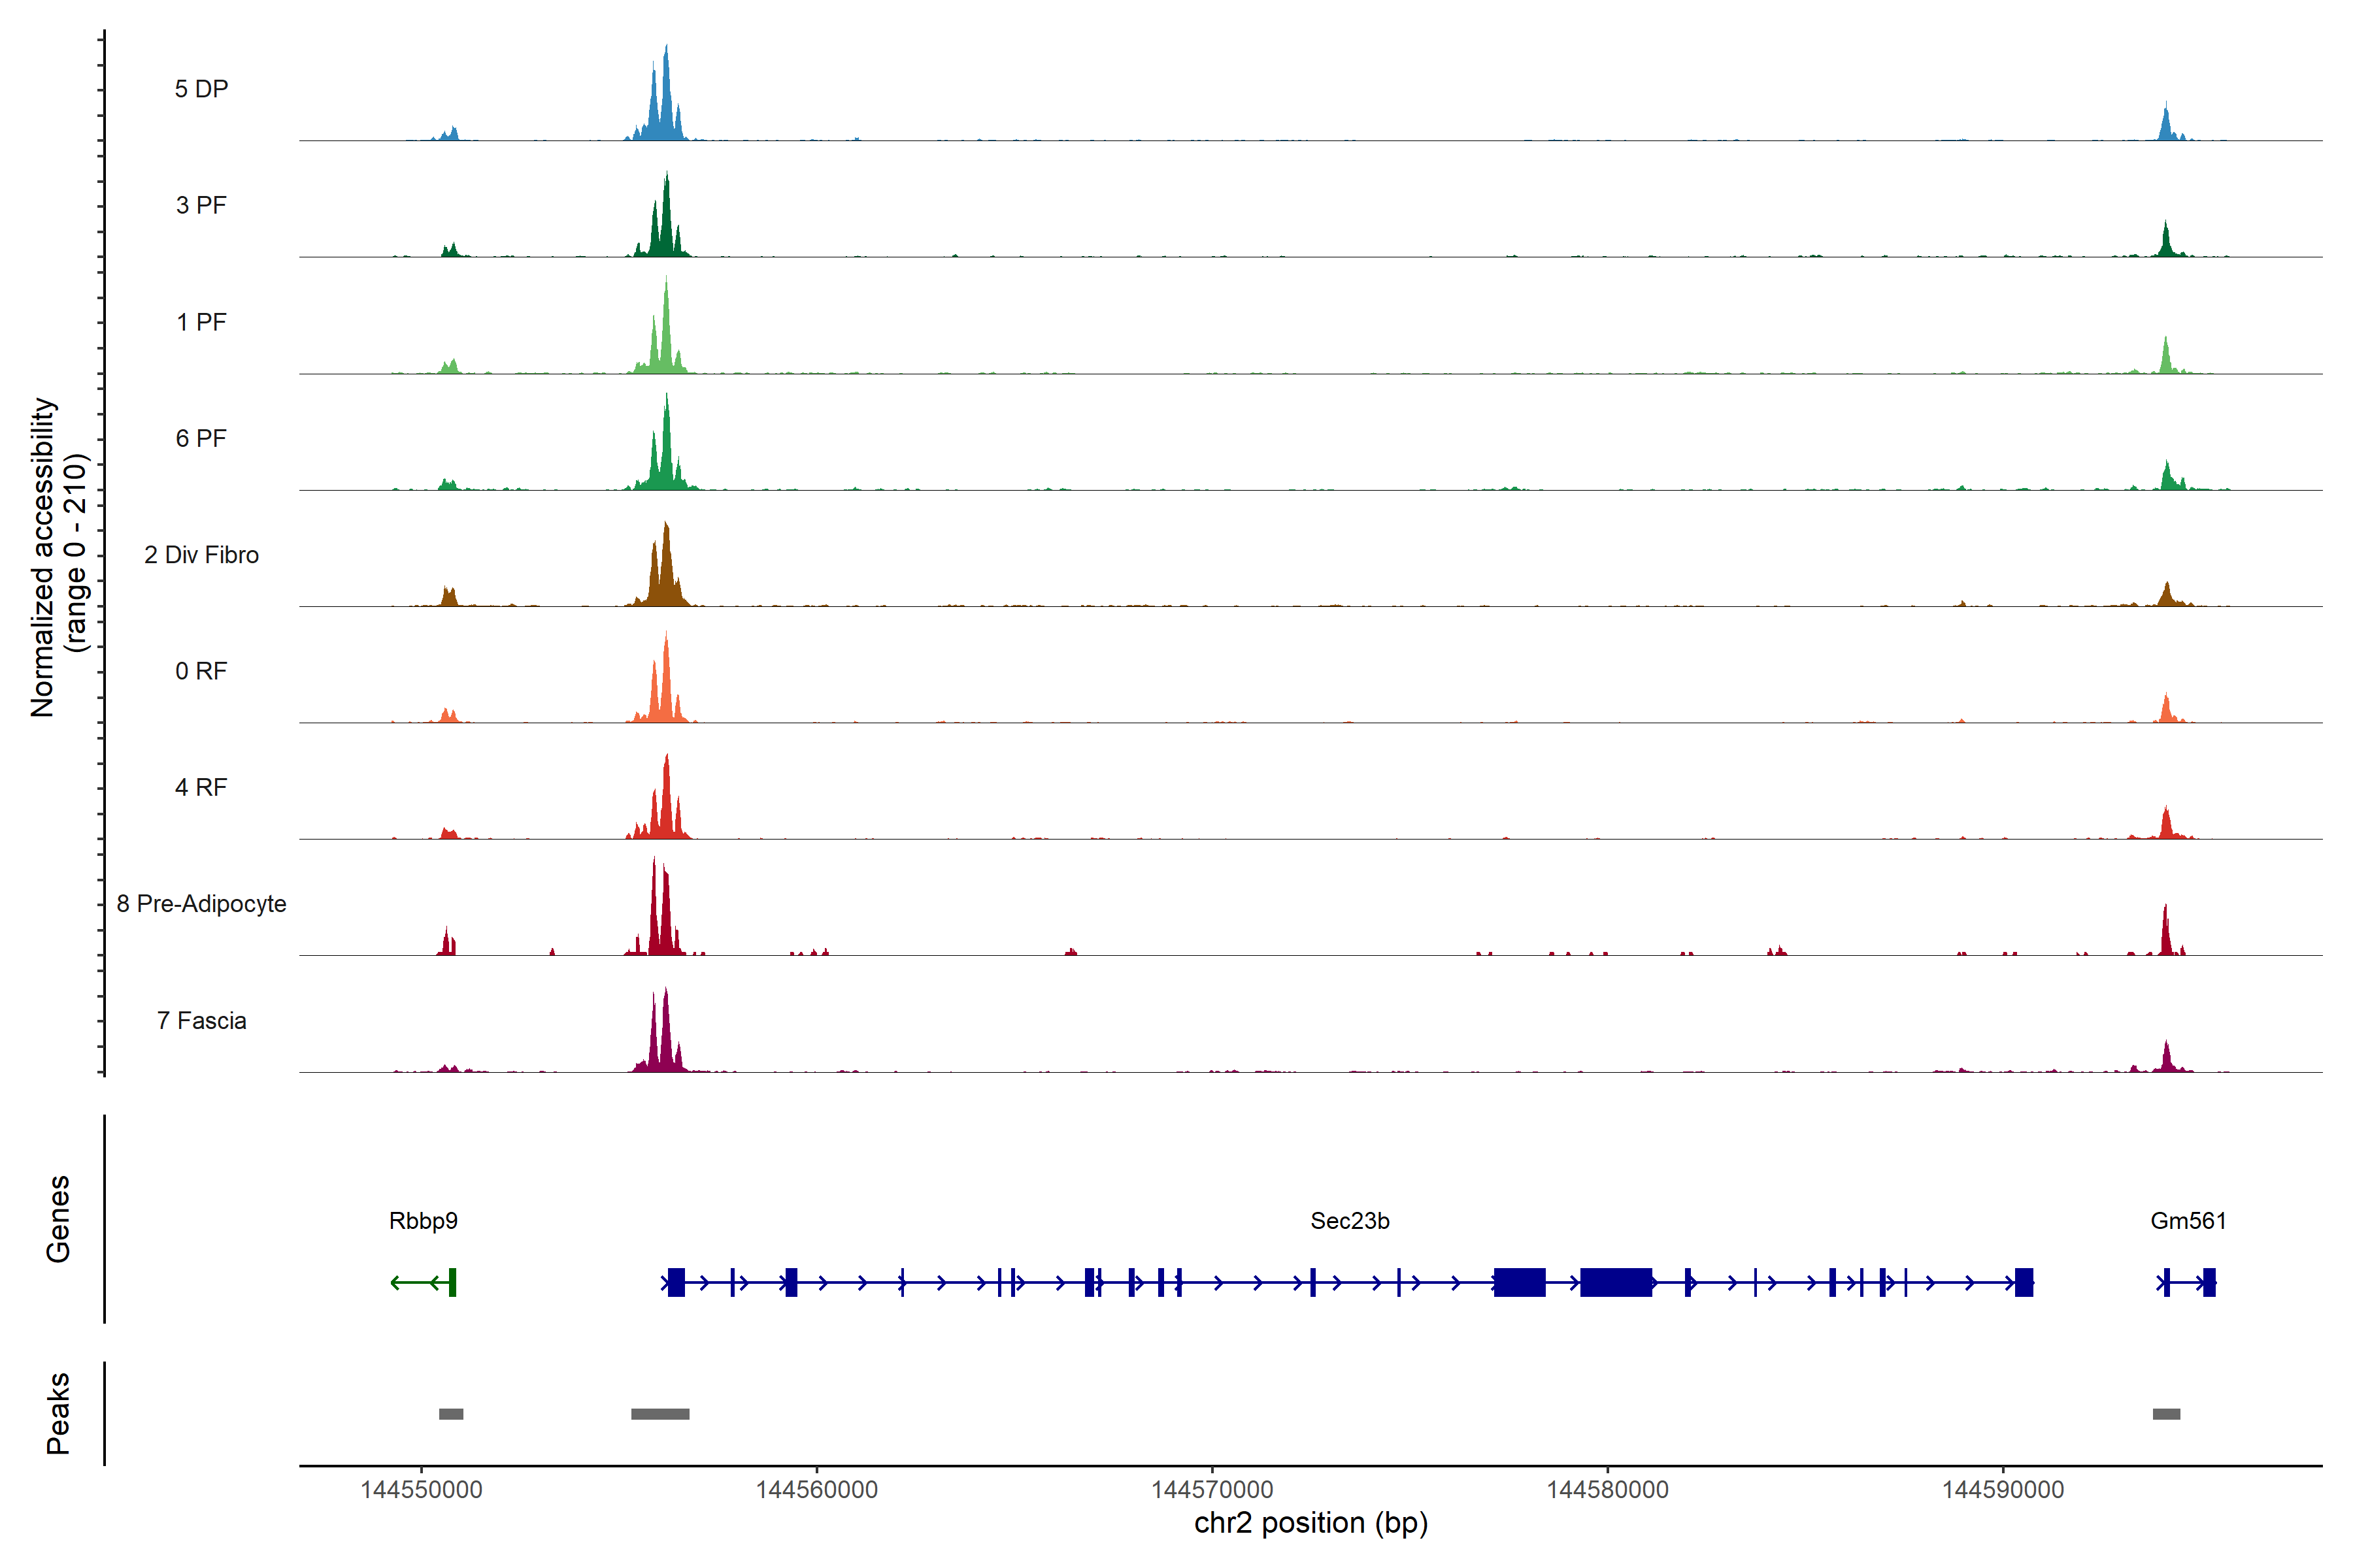The image size is (2353, 1568).
Task: Click the leftmost gray peak bar
Action: click(451, 1413)
